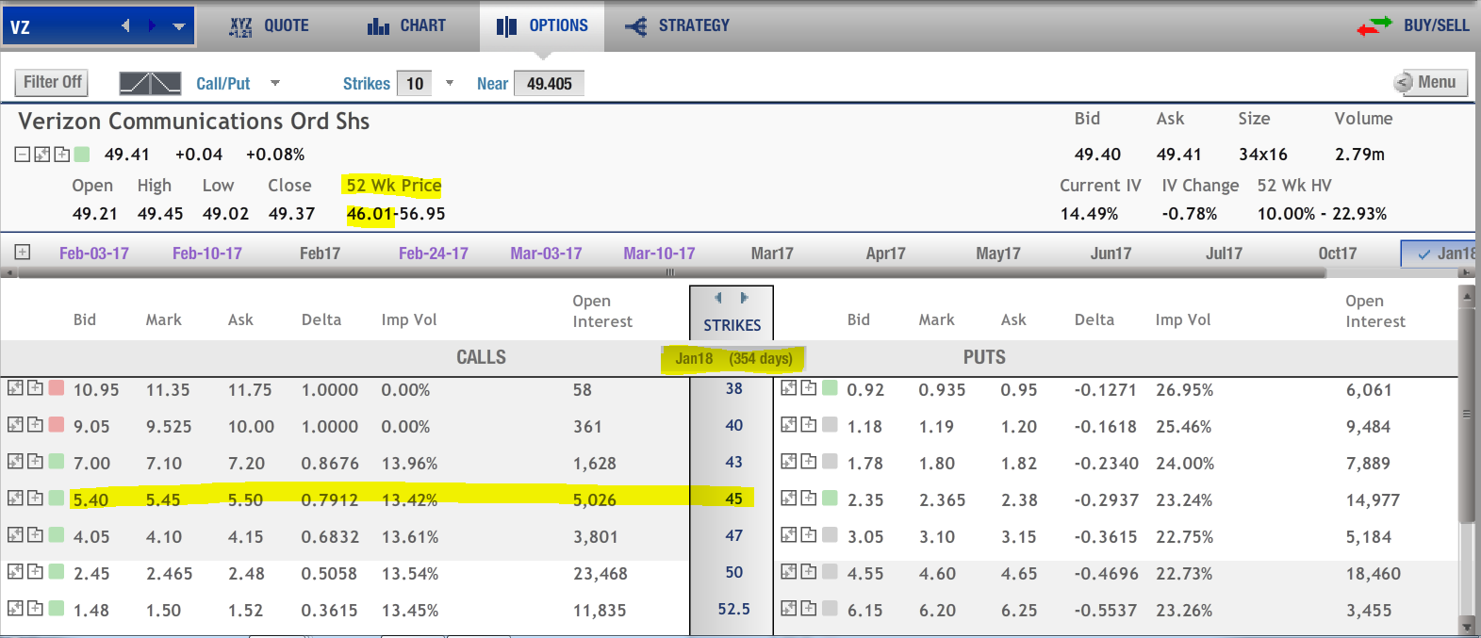Click the arrows icon on the 9.05 bid call row
The width and height of the screenshot is (1481, 638).
click(x=15, y=424)
